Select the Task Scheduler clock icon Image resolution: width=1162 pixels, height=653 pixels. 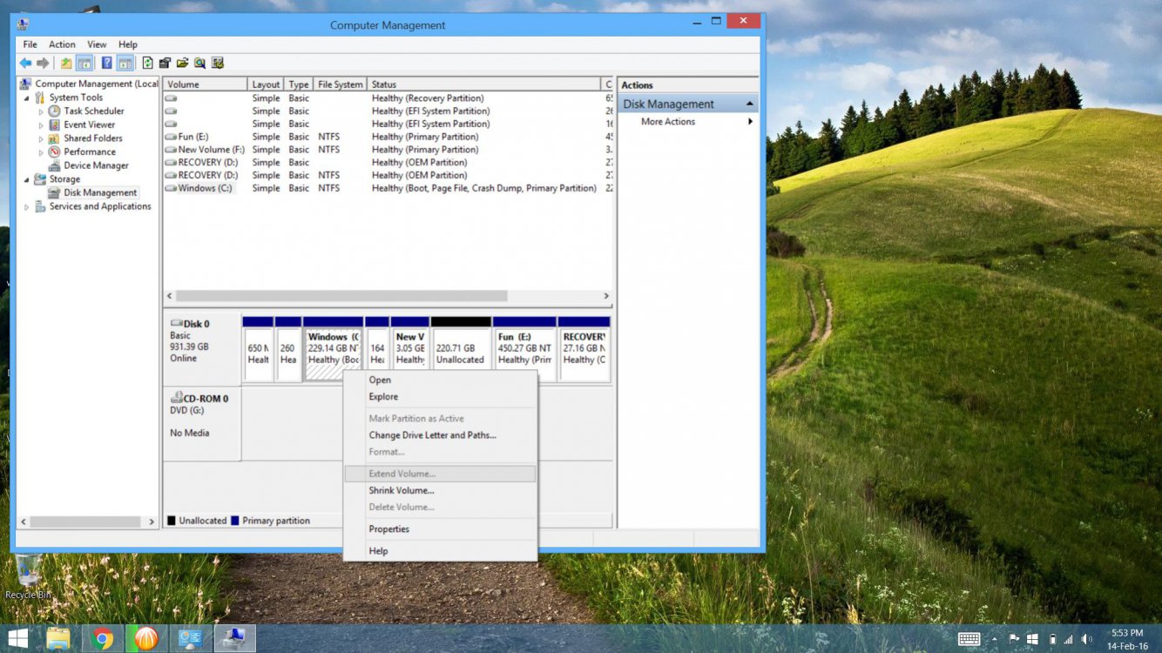point(54,111)
